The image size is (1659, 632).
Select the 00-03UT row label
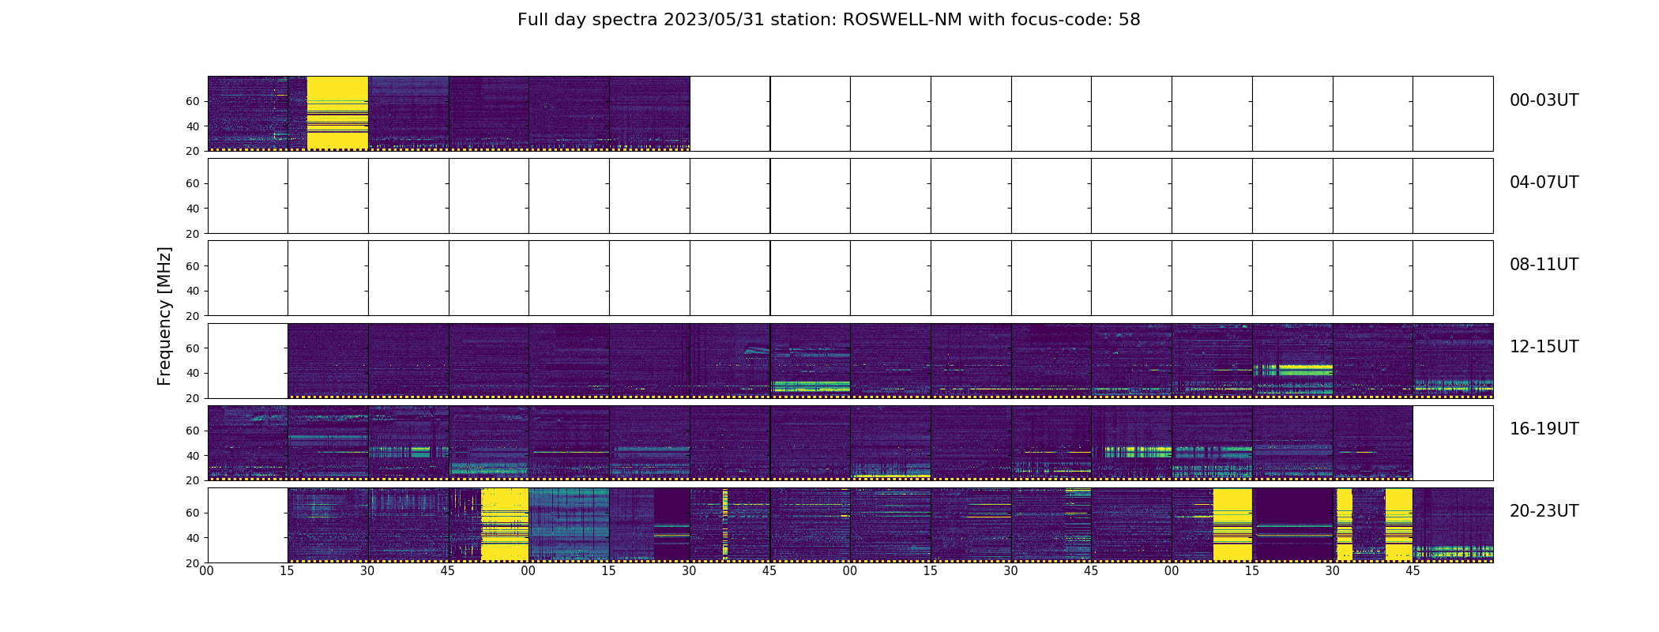[x=1544, y=100]
